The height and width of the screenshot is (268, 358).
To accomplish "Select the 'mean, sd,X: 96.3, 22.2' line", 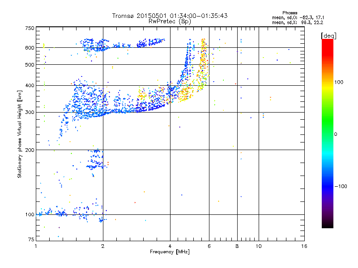I will click(x=298, y=22).
